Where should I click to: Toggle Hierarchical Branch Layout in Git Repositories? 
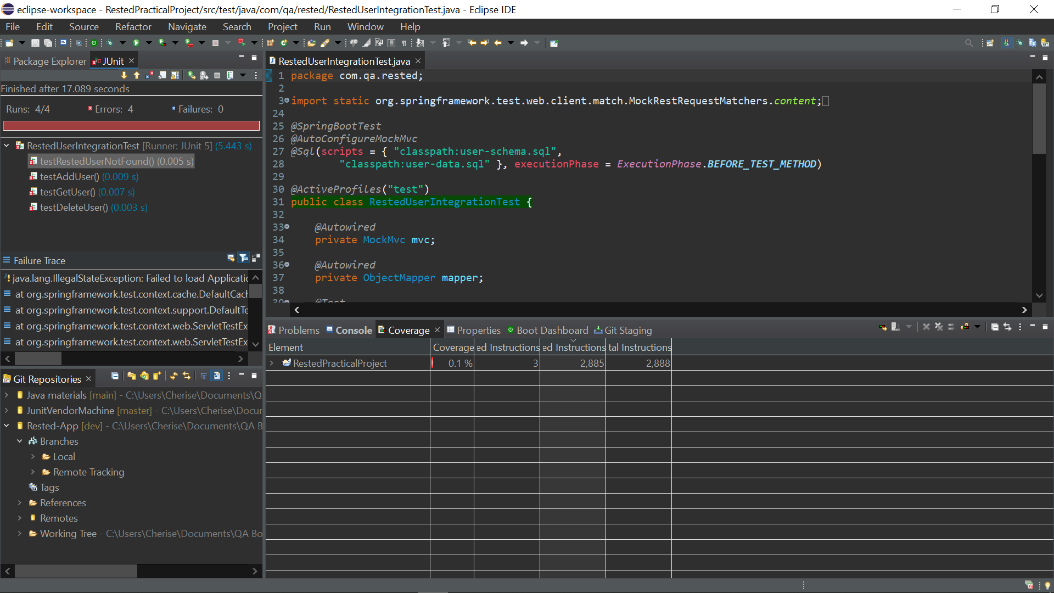204,376
